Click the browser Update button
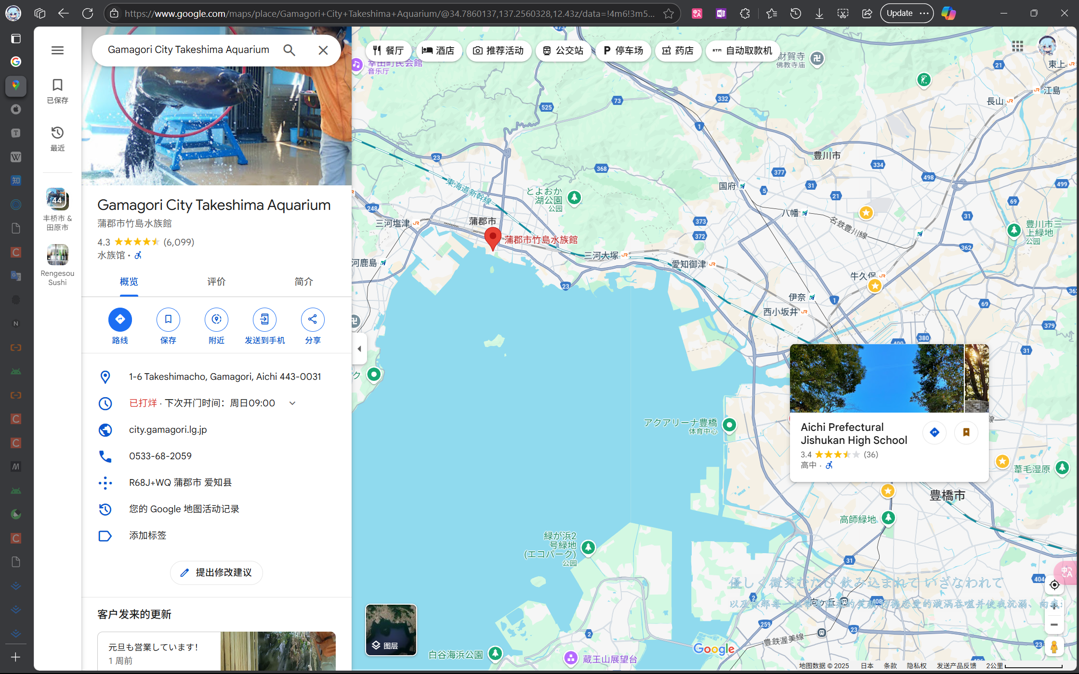 [907, 13]
